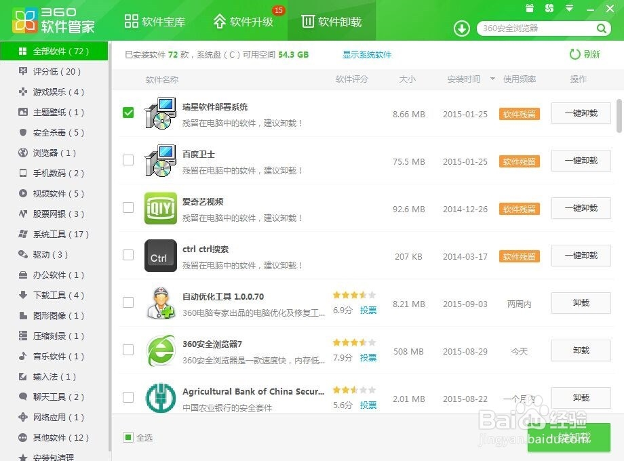Select 下载工具 (4) category
624x461 pixels.
point(54,295)
